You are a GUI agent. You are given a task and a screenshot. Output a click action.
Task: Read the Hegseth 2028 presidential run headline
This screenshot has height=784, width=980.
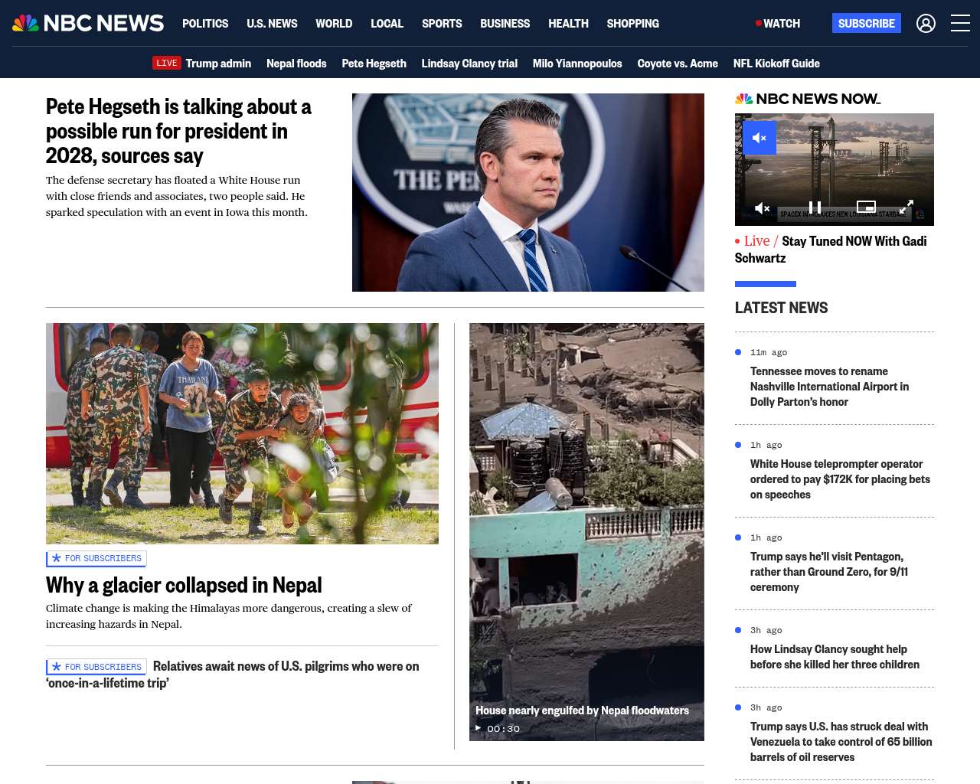[x=178, y=131]
